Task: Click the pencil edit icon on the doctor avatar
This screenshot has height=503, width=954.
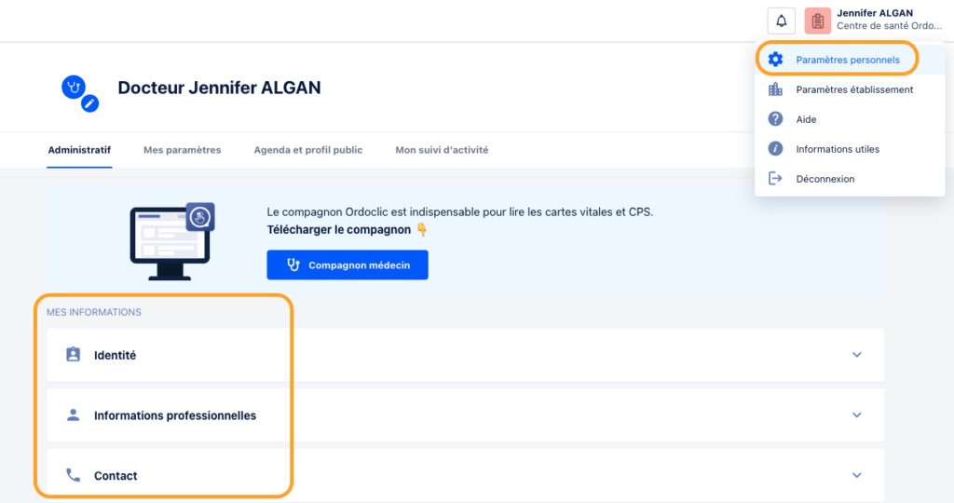Action: [89, 104]
